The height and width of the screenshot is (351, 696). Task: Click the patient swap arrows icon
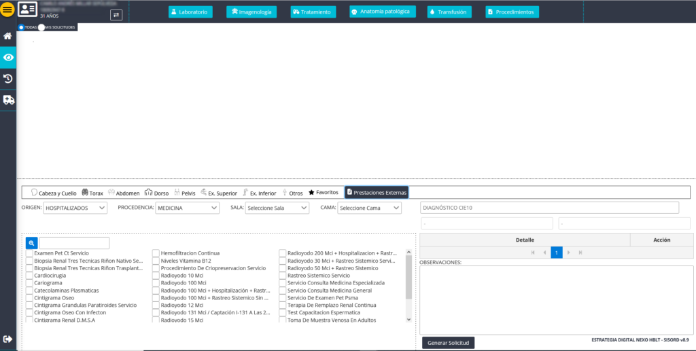click(x=116, y=14)
